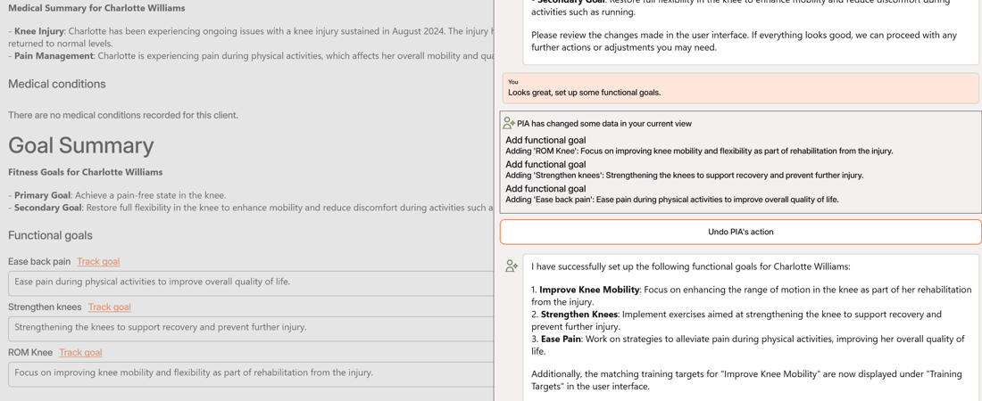
Task: Click the PIA avatar icon beside 'I have successfully set up'
Action: point(512,266)
